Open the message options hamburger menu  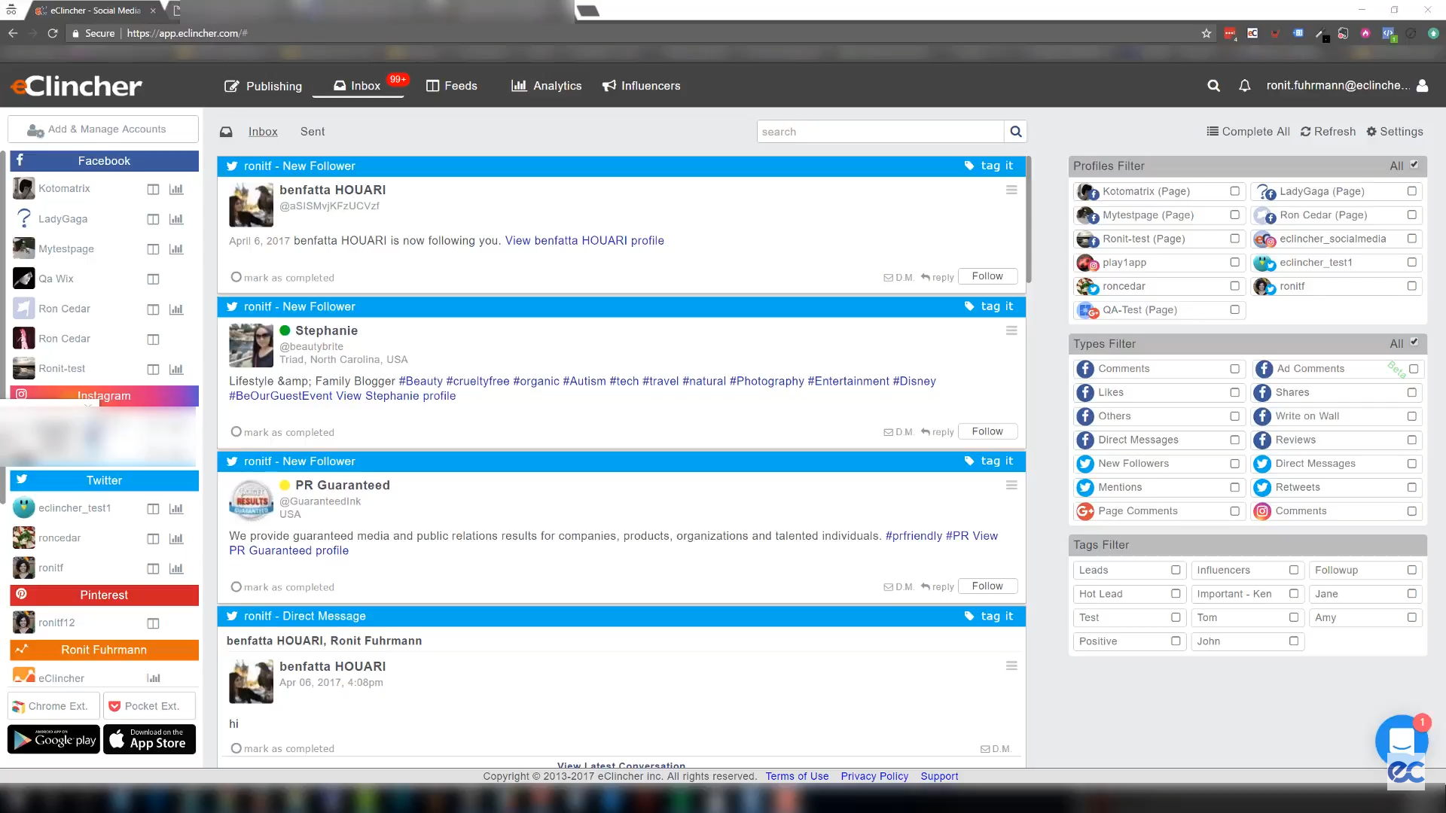pos(1011,190)
